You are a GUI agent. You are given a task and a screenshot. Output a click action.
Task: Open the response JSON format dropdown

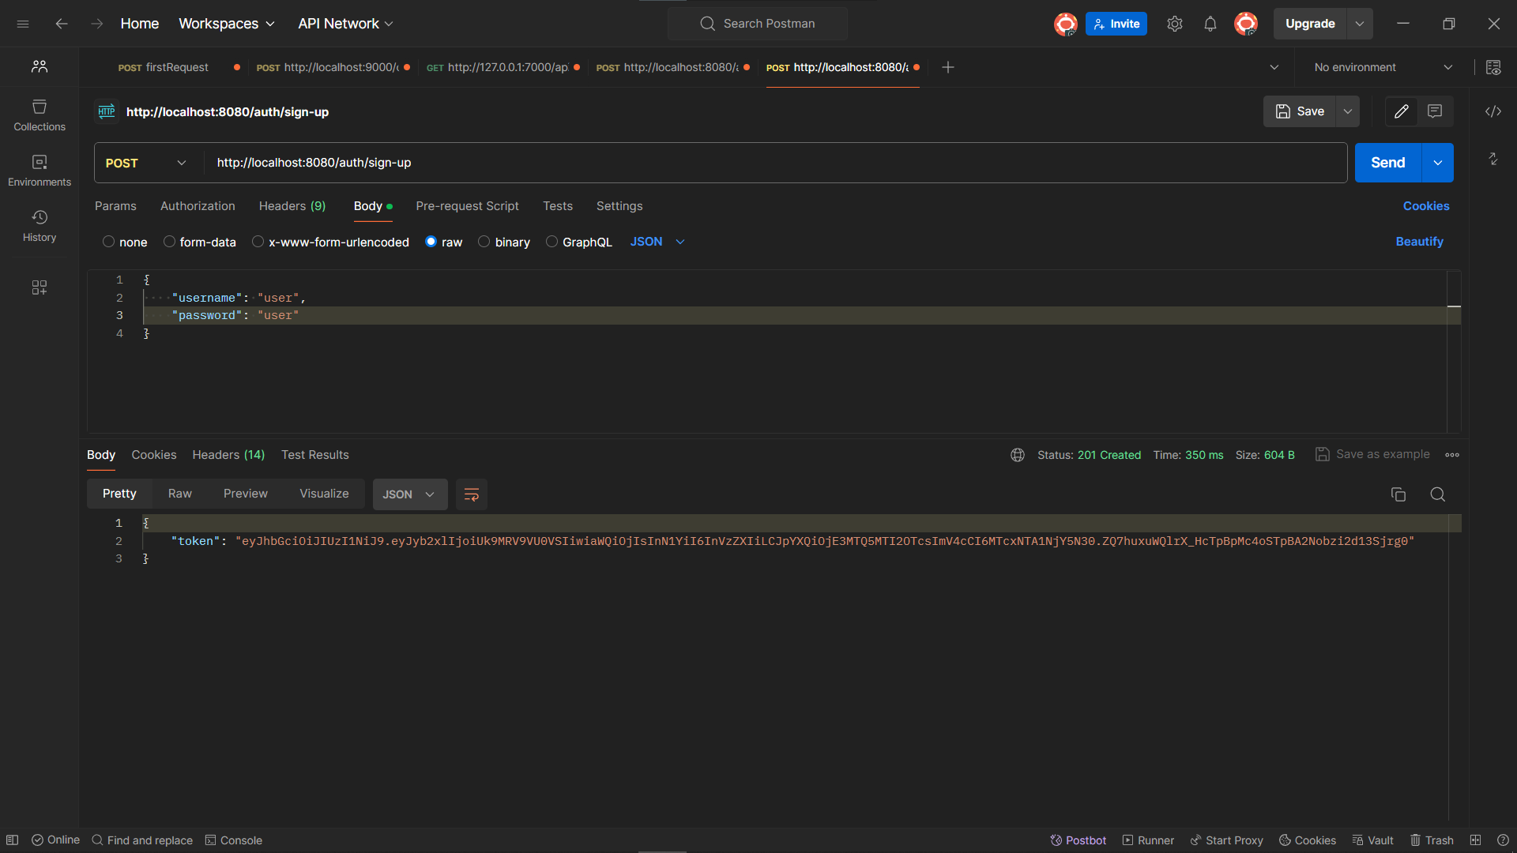coord(410,494)
